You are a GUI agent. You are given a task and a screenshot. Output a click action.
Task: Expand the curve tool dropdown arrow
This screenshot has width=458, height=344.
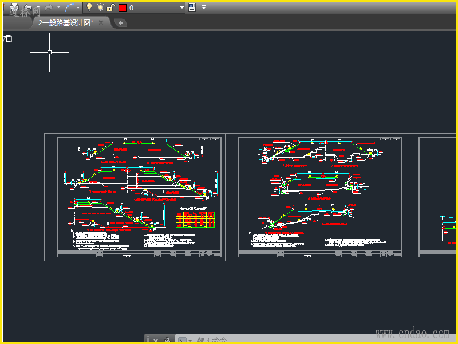click(x=78, y=7)
